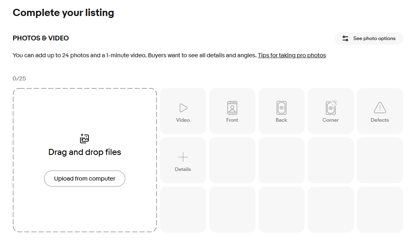Open See photo options
This screenshot has width=415, height=245.
(374, 38)
